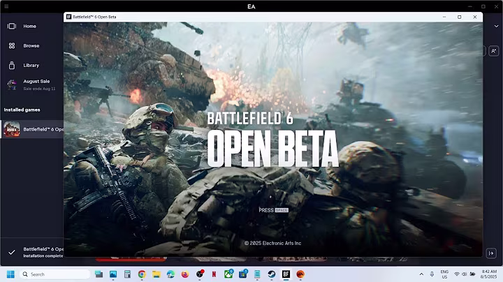Open Microsoft Edge from the taskbar

click(x=170, y=274)
